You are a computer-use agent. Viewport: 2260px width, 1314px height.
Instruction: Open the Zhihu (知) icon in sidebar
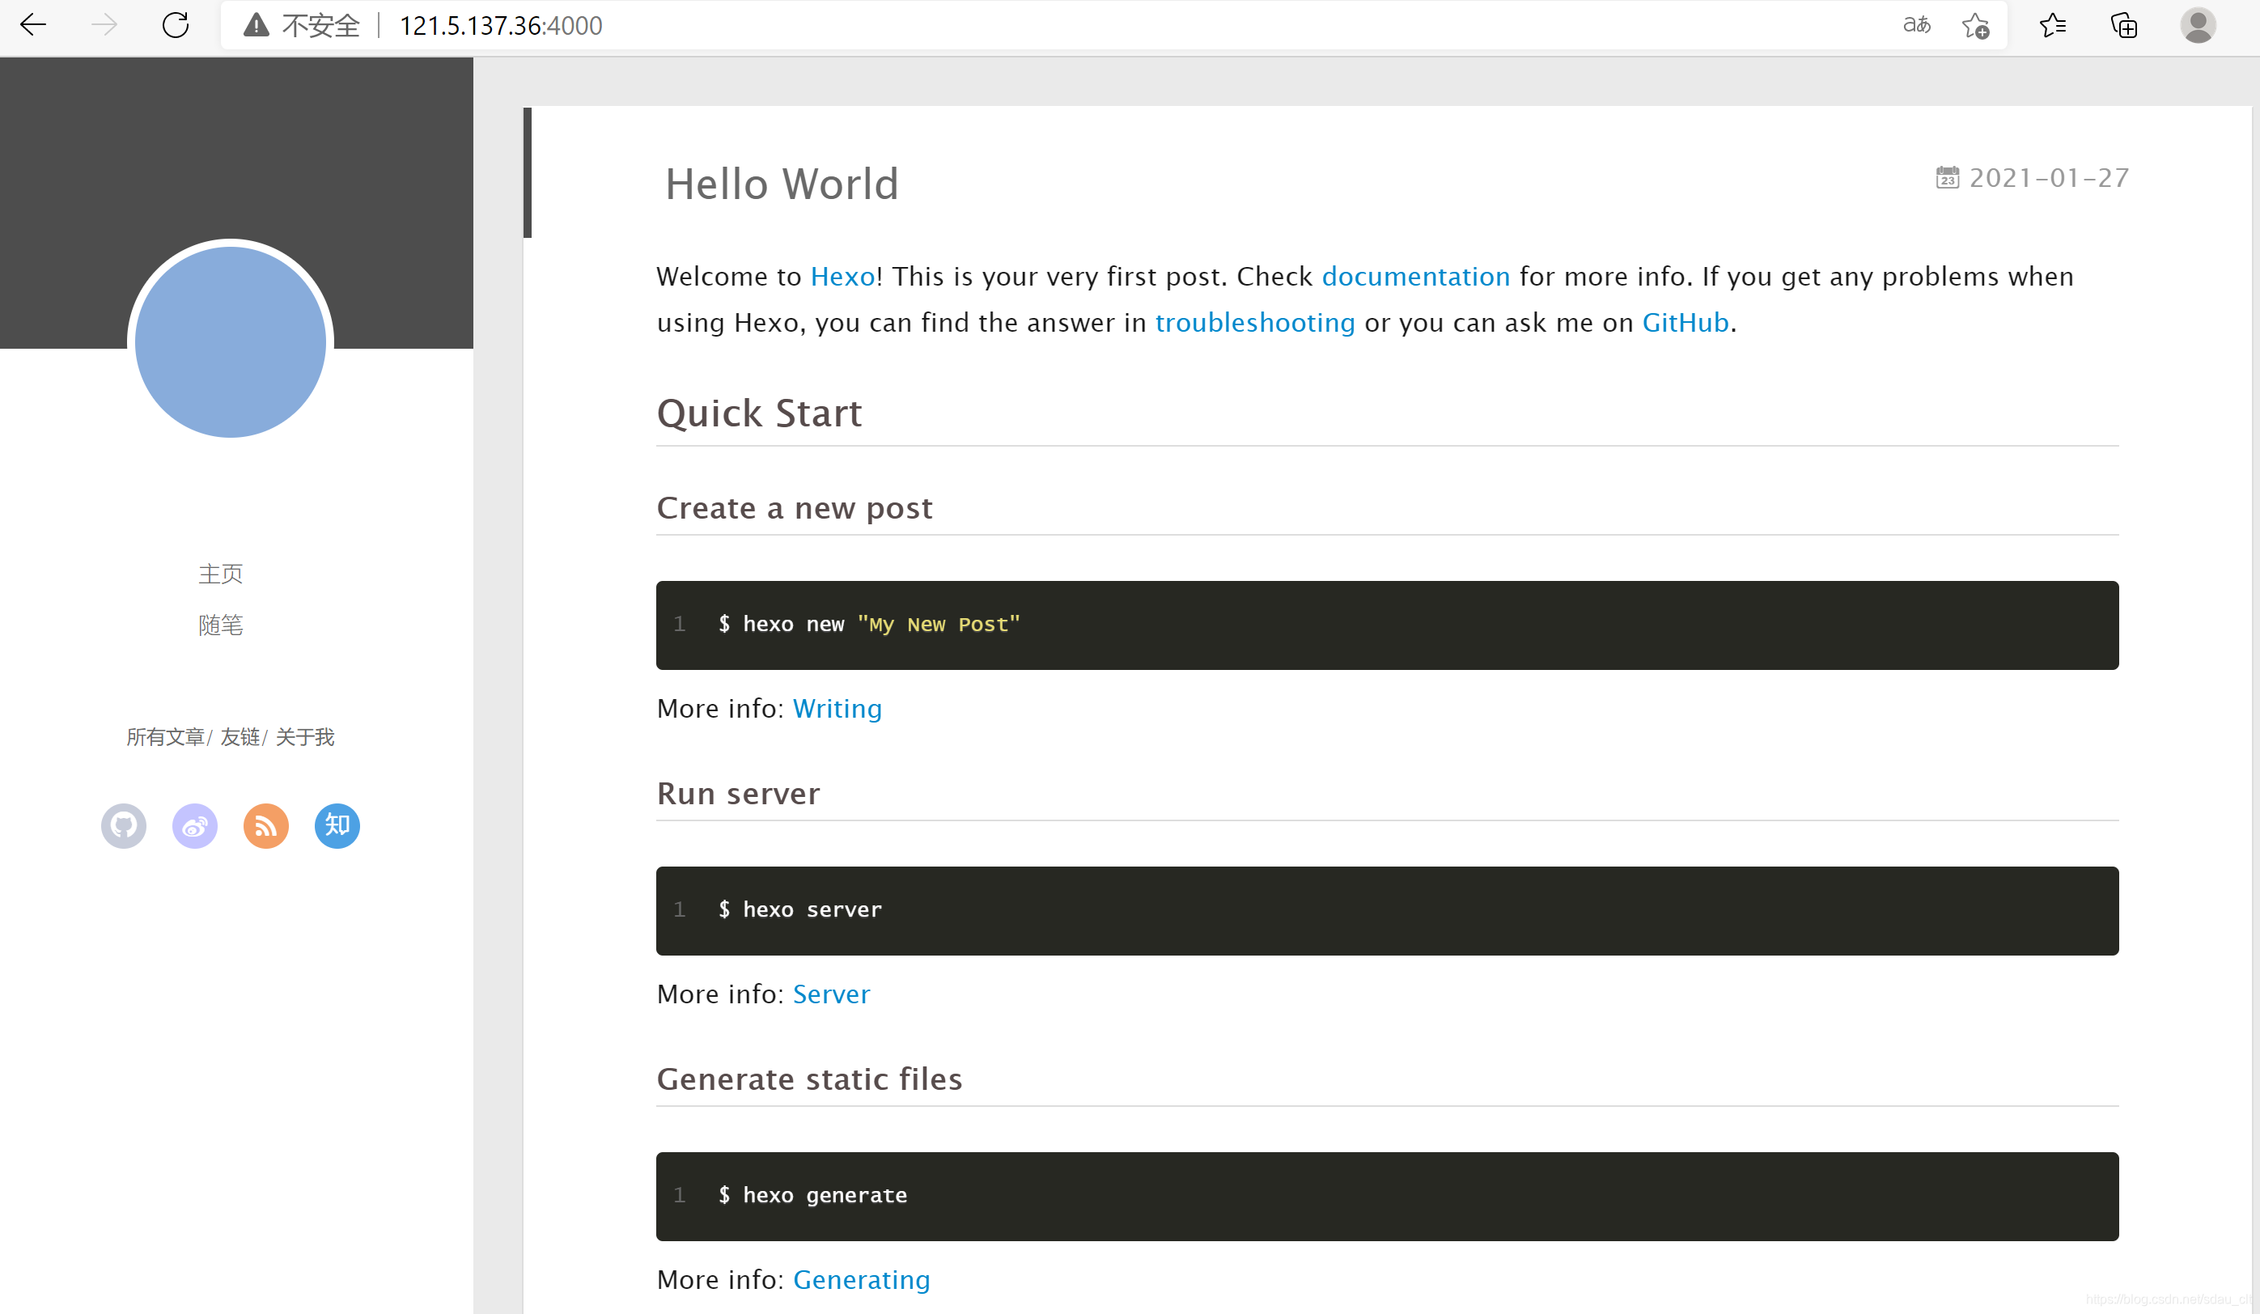coord(337,825)
